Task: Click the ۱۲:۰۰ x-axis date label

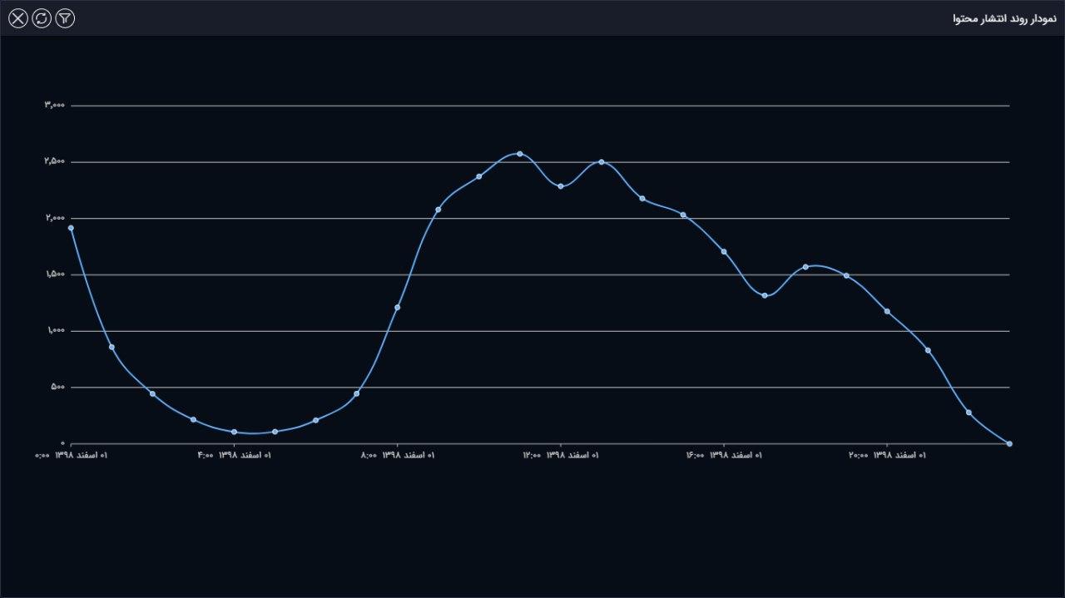Action: [x=561, y=455]
